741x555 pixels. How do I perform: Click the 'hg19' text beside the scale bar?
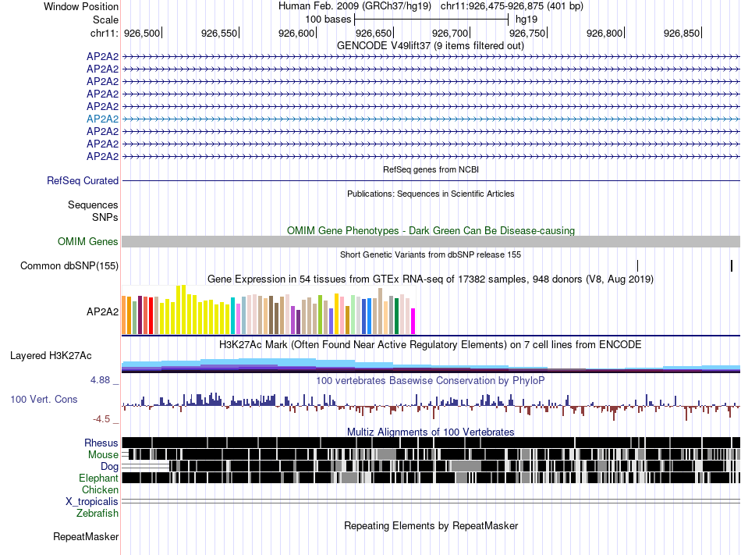point(526,20)
